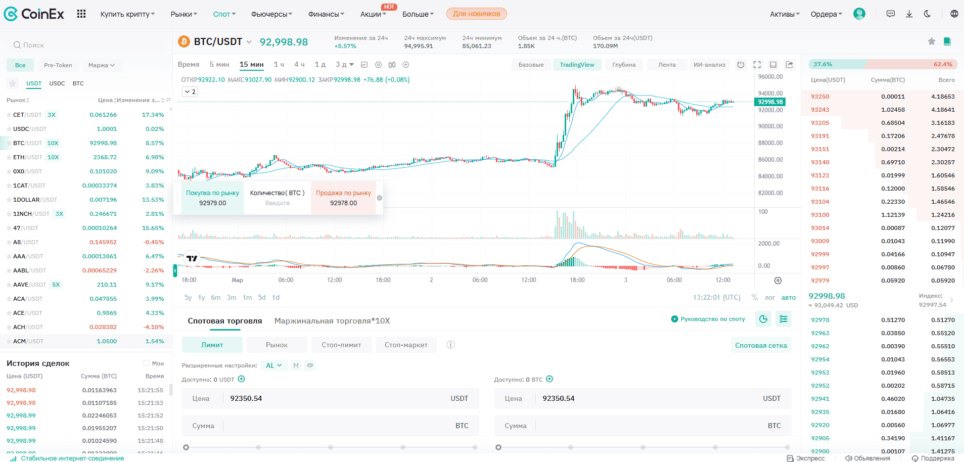Toggle chart fullscreen icon
The width and height of the screenshot is (964, 462).
pos(757,65)
